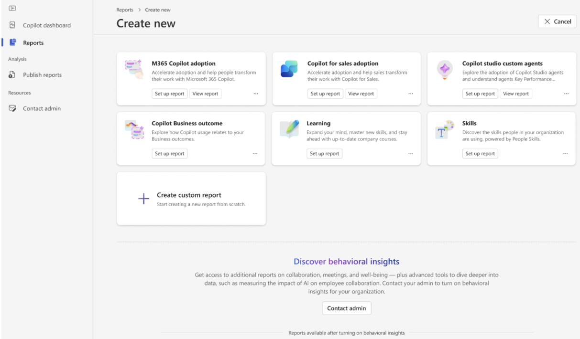Click 'Start creating a new report from scratch' text
The height and width of the screenshot is (339, 580).
click(x=201, y=204)
